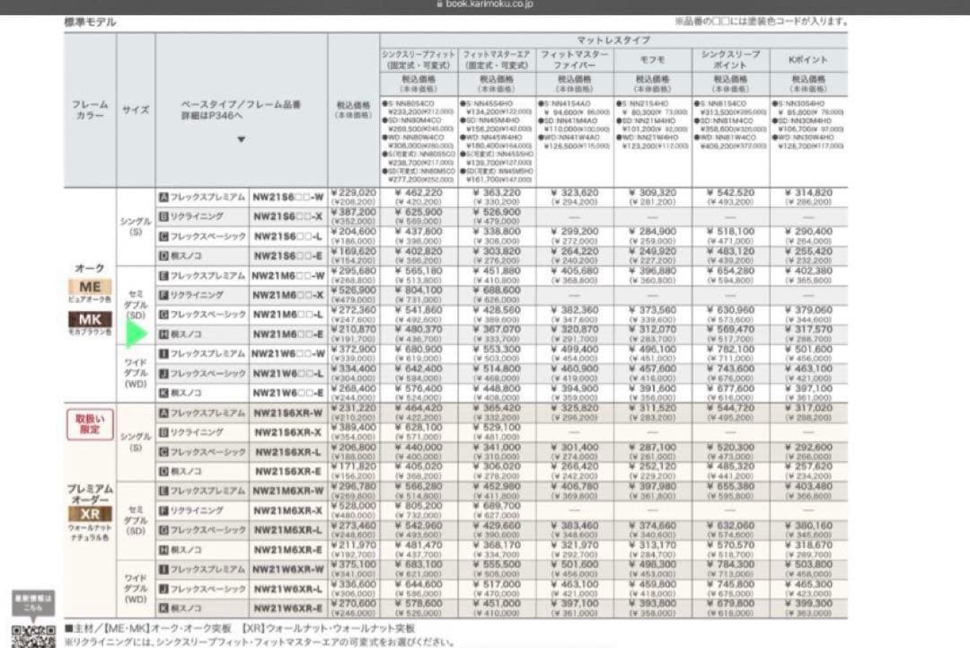Click frame number NW21W6XR-W
This screenshot has height=648, width=970.
[x=287, y=569]
